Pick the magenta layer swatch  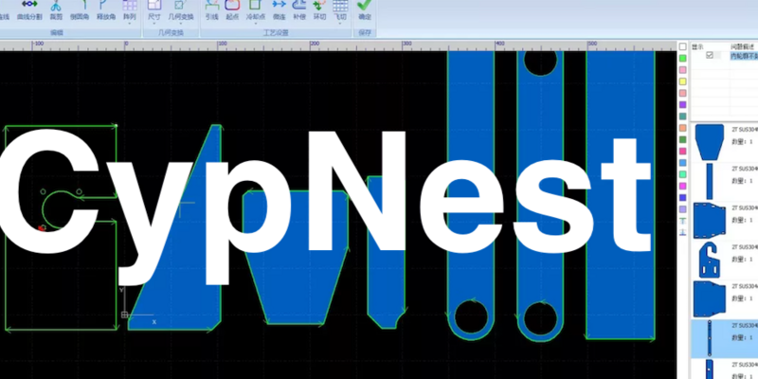coord(682,186)
